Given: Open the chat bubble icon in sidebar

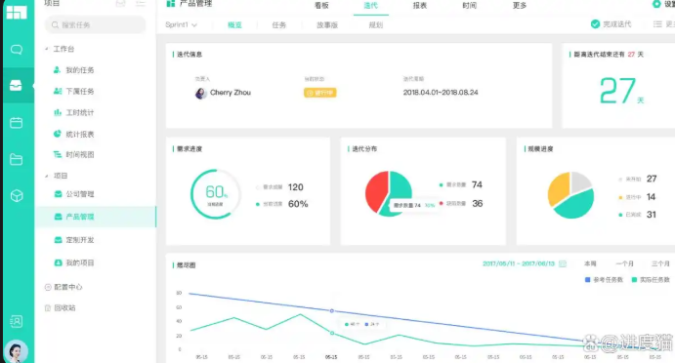Looking at the screenshot, I should click(x=17, y=50).
